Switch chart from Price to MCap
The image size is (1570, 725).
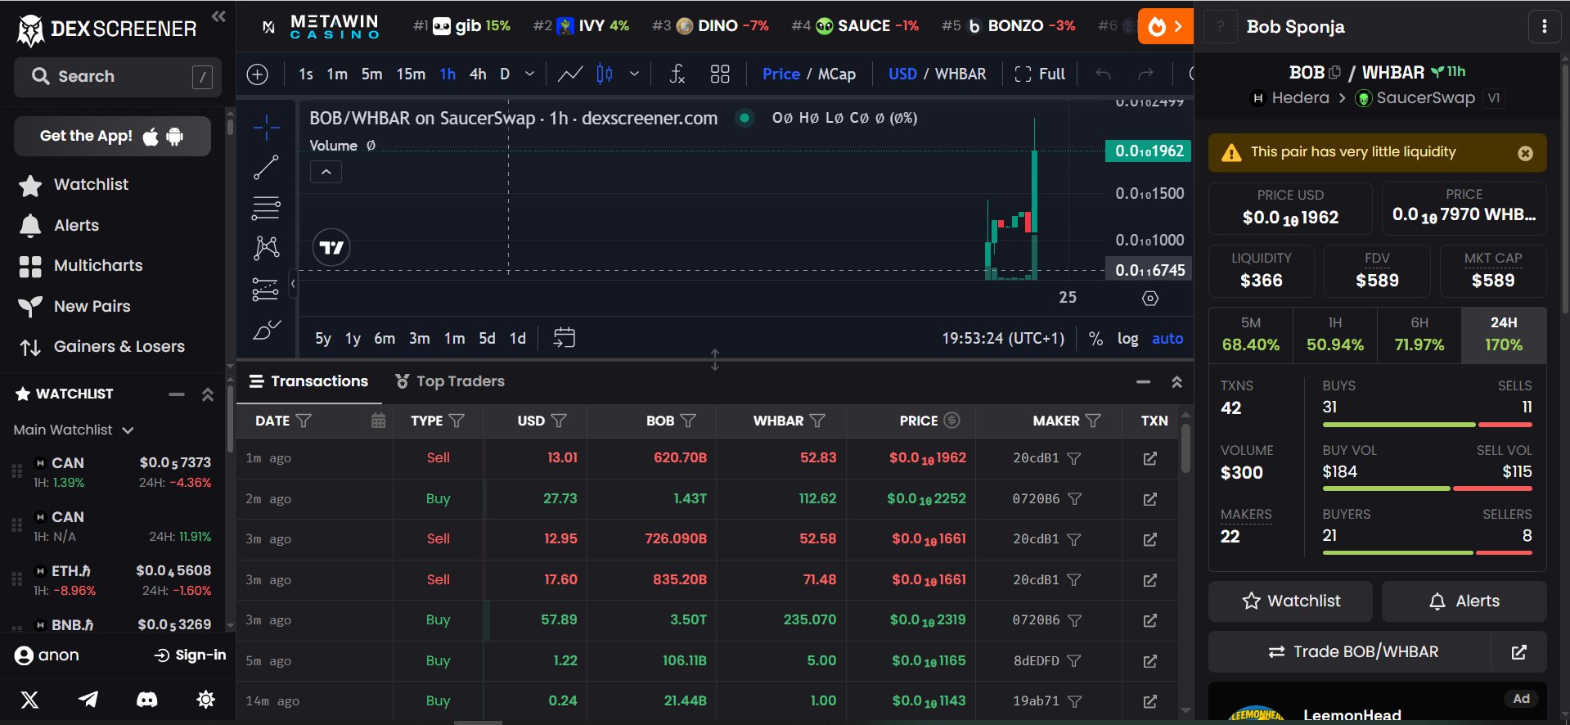836,74
